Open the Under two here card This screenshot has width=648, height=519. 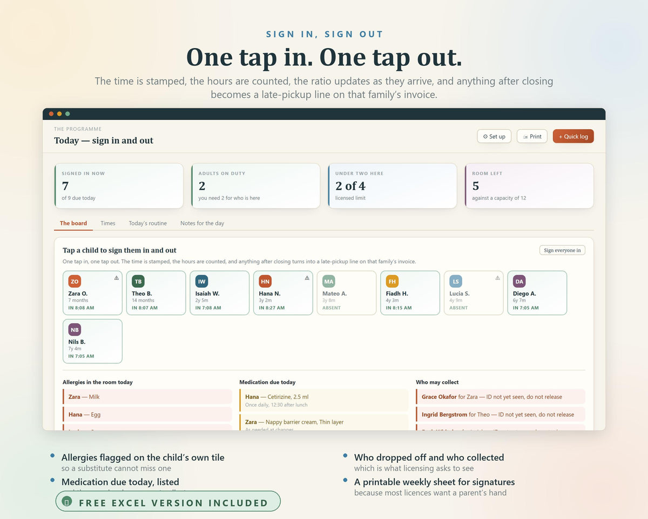coord(393,186)
